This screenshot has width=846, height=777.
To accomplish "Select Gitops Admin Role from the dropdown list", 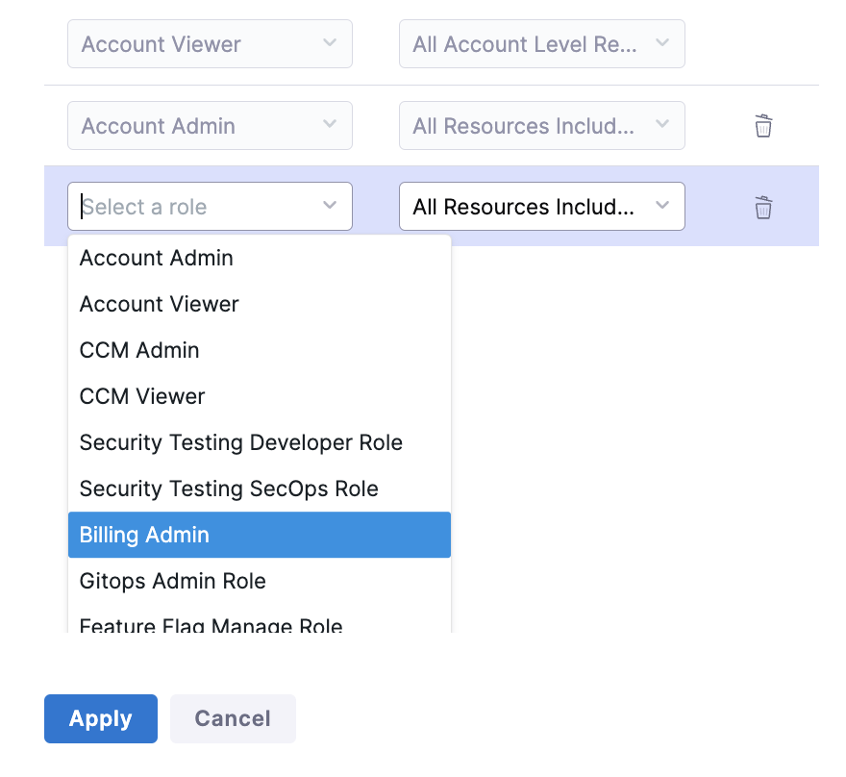I will coord(171,581).
